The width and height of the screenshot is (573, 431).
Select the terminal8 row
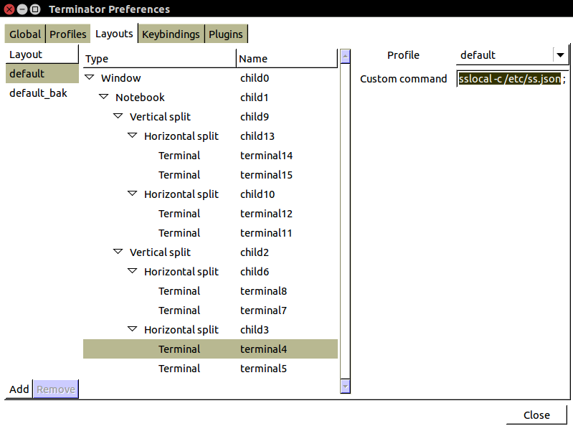(x=211, y=291)
